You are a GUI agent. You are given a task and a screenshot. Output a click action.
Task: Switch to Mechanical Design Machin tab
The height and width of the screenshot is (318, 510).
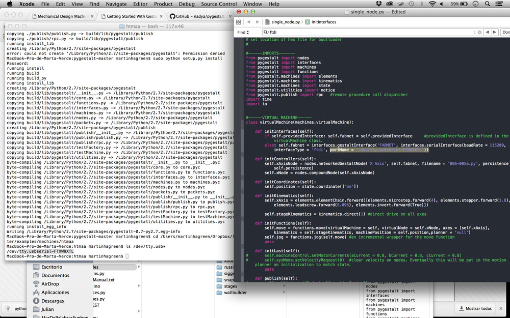pyautogui.click(x=62, y=16)
